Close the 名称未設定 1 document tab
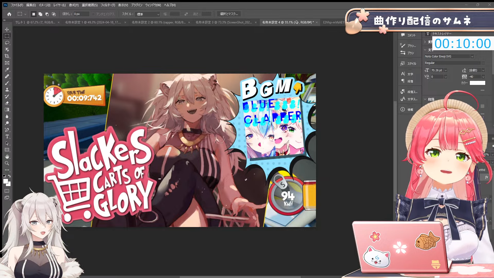The height and width of the screenshot is (278, 494). tap(125, 22)
